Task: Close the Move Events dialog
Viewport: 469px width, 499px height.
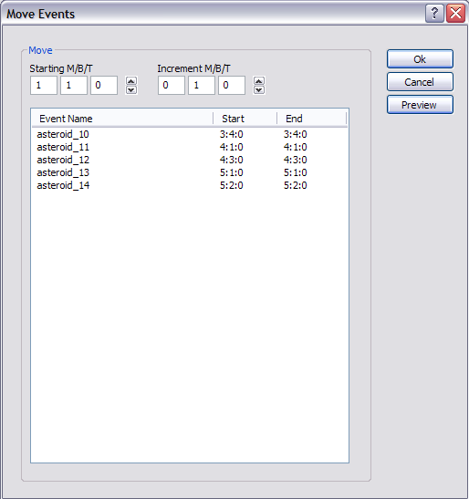Action: 455,14
